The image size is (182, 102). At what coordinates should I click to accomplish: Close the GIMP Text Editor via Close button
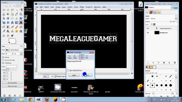coord(87,75)
